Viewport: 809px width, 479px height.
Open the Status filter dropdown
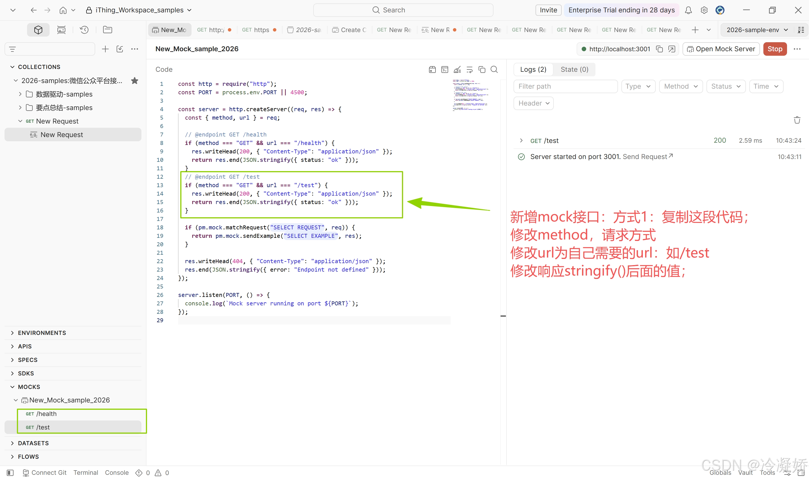tap(726, 86)
